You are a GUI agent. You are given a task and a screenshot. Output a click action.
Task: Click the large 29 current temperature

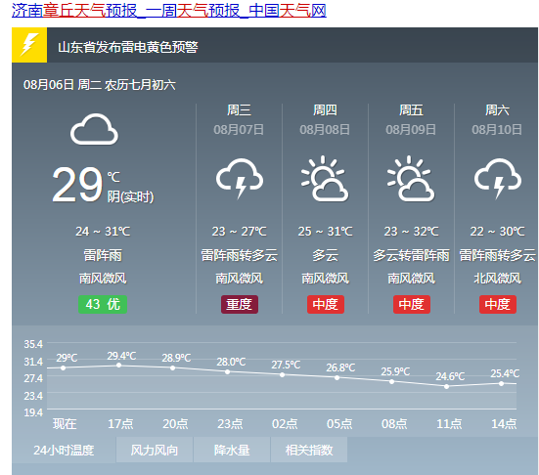[x=77, y=185]
